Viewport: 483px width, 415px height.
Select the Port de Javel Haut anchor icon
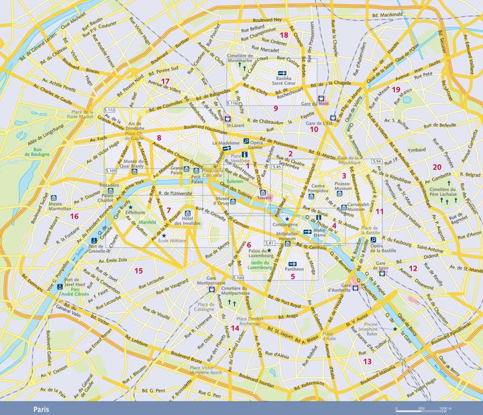coord(60,287)
